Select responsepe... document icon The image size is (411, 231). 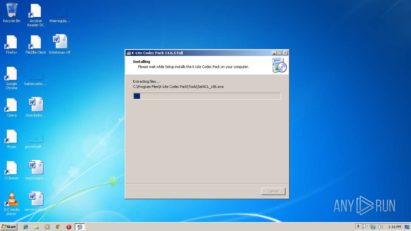point(36,170)
